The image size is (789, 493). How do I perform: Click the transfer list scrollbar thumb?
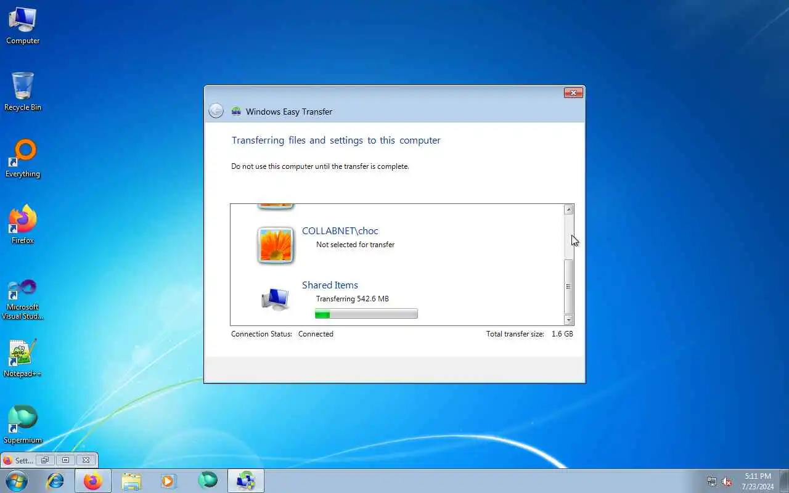pos(569,287)
